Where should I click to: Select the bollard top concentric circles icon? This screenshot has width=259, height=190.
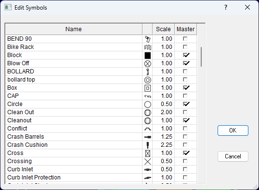point(147,80)
